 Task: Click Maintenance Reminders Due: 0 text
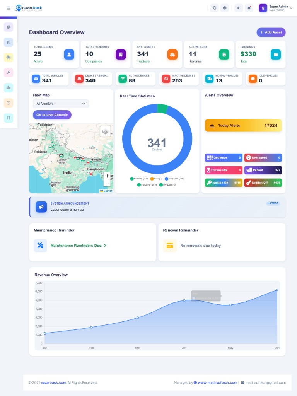(x=78, y=246)
